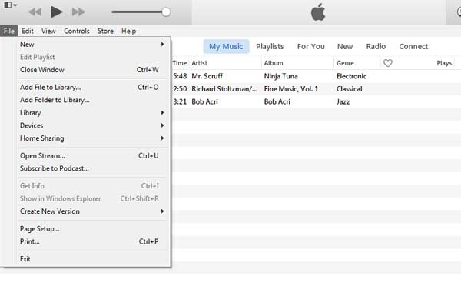Select the Richard Stoltzman artist cell

(224, 89)
